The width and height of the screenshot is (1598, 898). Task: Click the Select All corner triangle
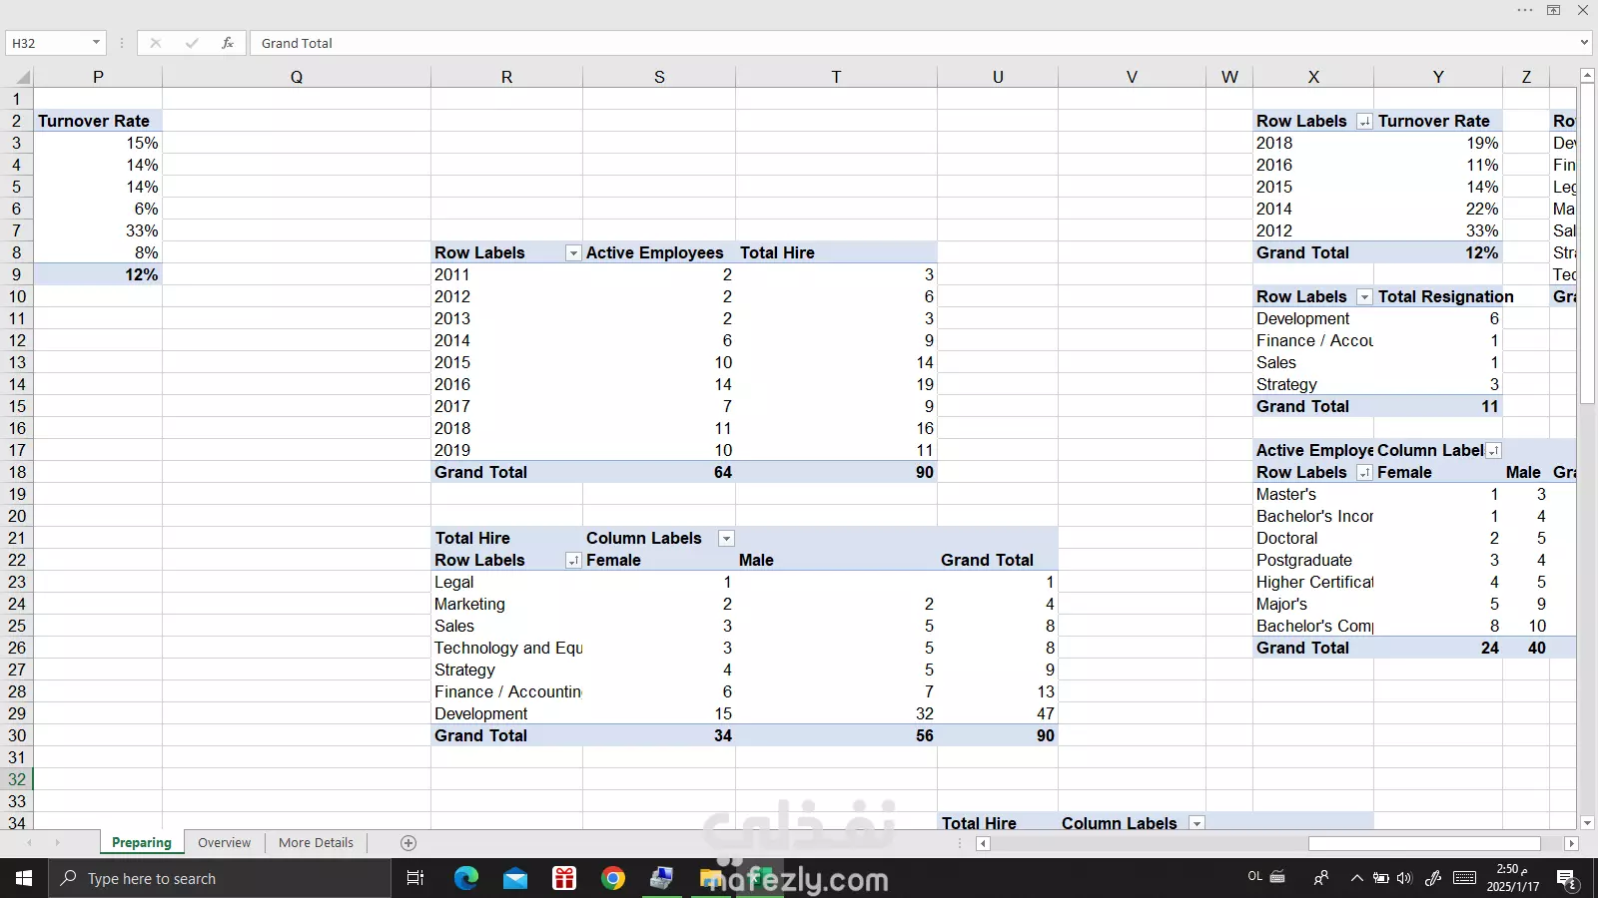[x=22, y=77]
